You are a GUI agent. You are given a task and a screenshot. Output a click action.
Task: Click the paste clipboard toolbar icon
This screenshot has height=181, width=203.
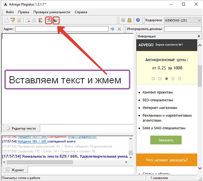click(x=40, y=20)
